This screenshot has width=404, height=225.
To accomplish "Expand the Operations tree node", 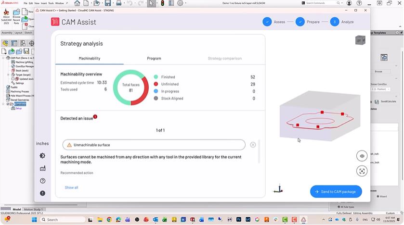I will [x=3, y=104].
